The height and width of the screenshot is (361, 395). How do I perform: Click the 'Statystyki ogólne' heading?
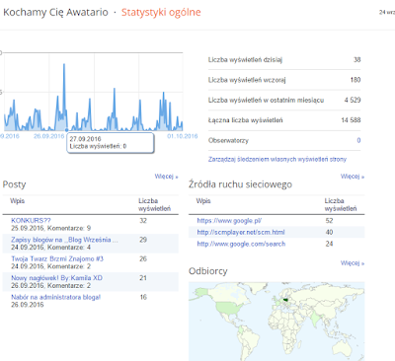pos(161,12)
